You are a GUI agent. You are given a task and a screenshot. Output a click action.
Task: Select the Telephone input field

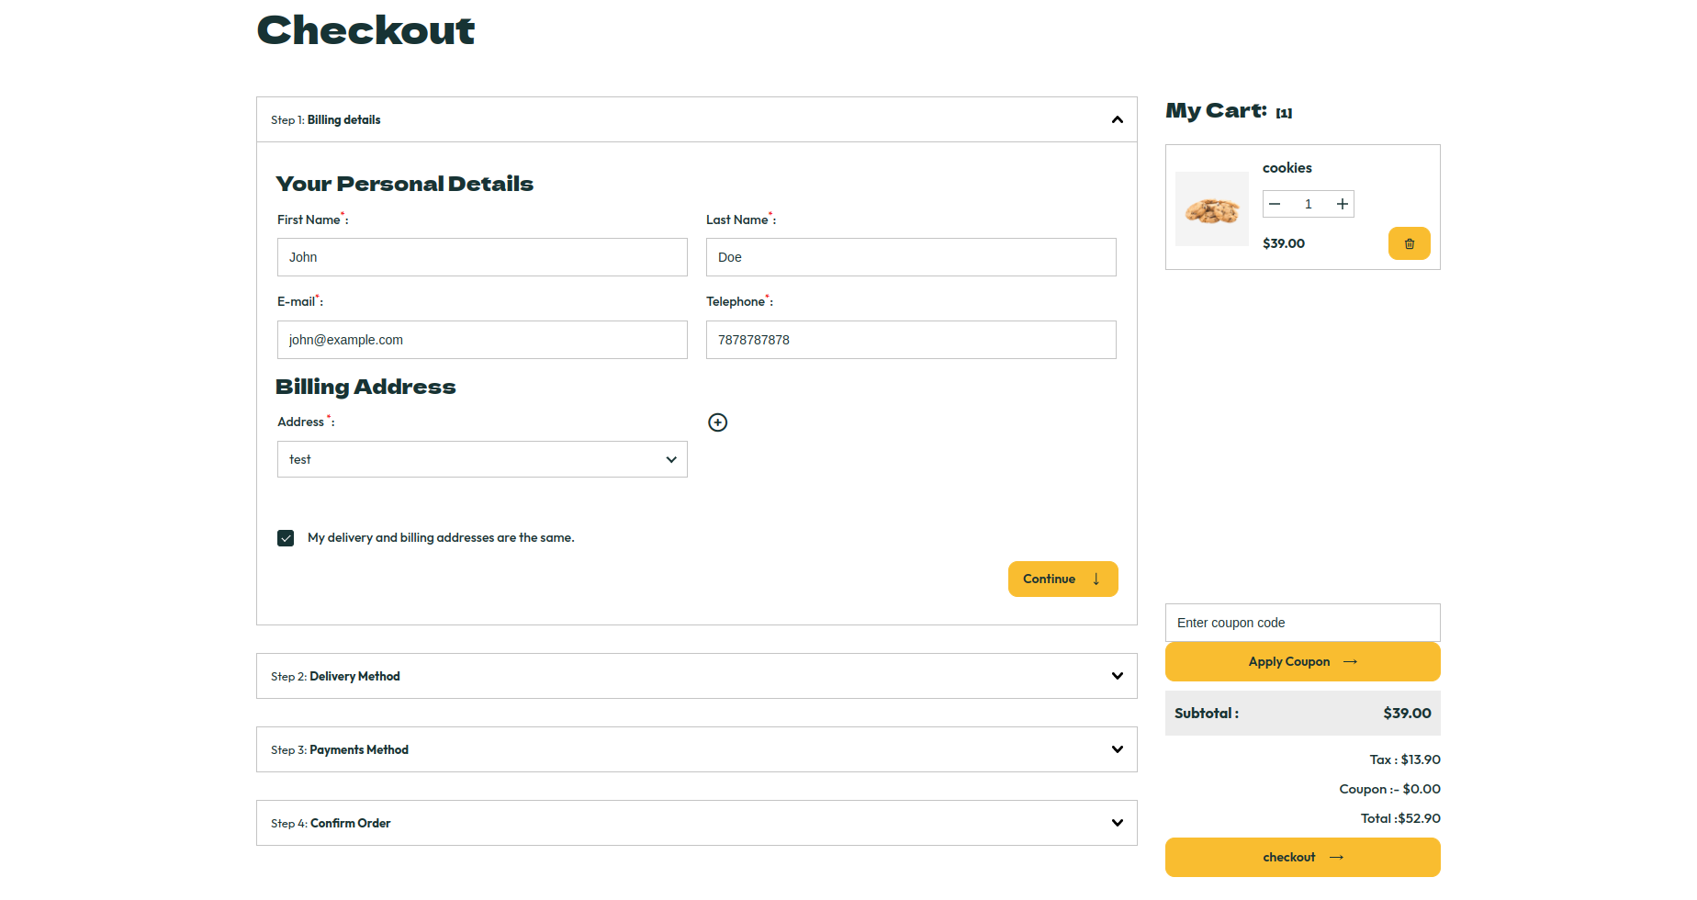pyautogui.click(x=910, y=340)
